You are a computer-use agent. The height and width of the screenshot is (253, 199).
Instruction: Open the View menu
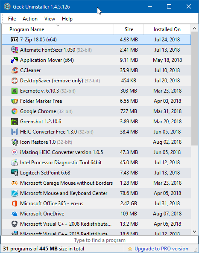pyautogui.click(x=50, y=19)
